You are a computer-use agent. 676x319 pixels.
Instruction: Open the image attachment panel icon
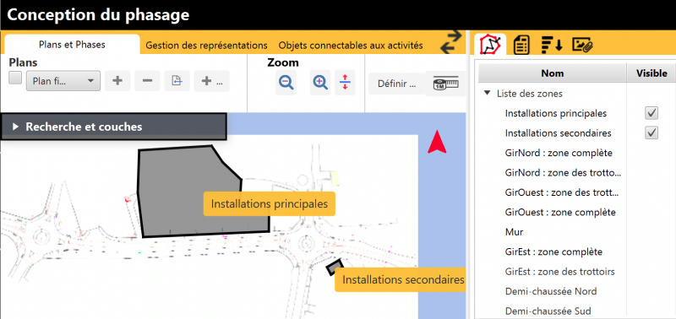click(x=583, y=45)
